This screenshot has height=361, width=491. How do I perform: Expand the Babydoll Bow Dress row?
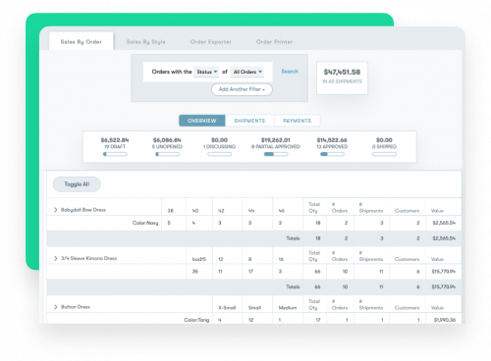[x=55, y=210]
